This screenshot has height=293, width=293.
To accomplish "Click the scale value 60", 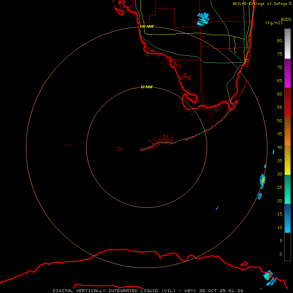I will click(x=280, y=94).
